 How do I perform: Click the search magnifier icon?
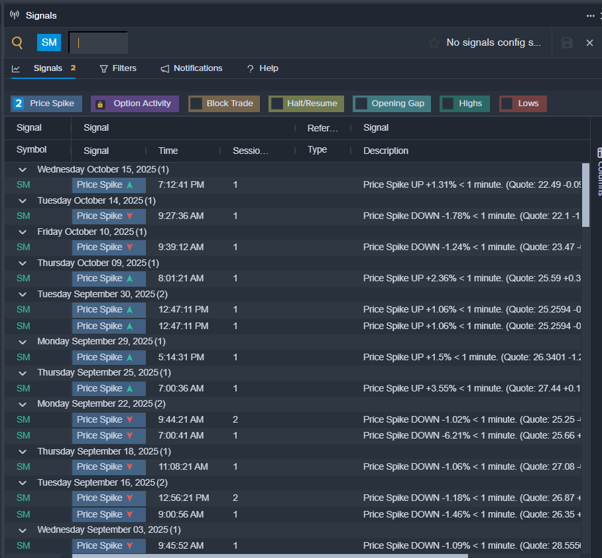click(17, 43)
